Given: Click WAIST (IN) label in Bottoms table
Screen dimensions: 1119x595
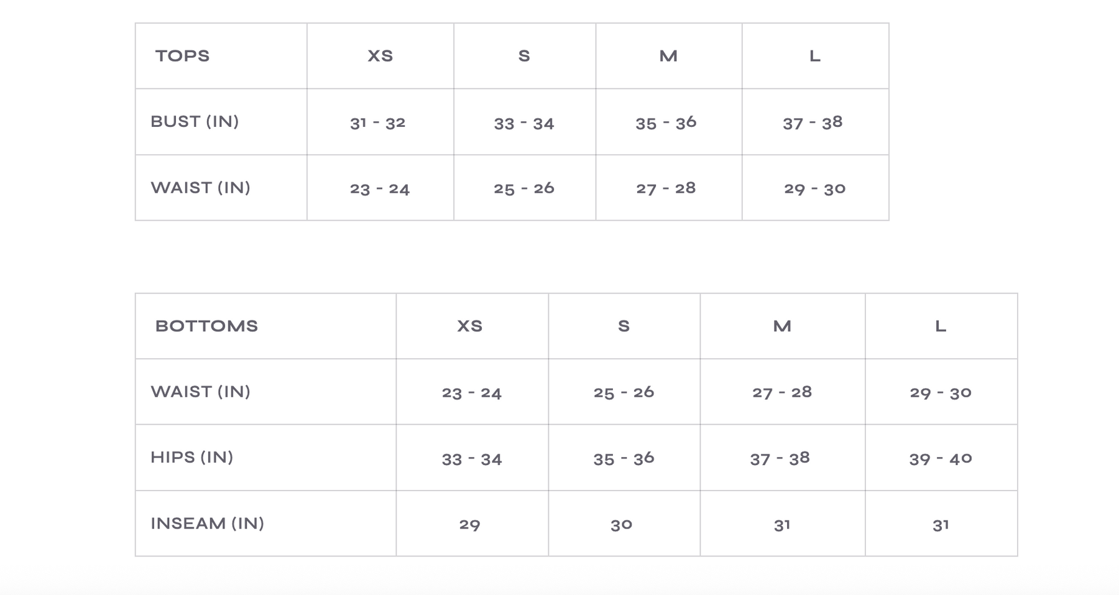Looking at the screenshot, I should click(200, 392).
